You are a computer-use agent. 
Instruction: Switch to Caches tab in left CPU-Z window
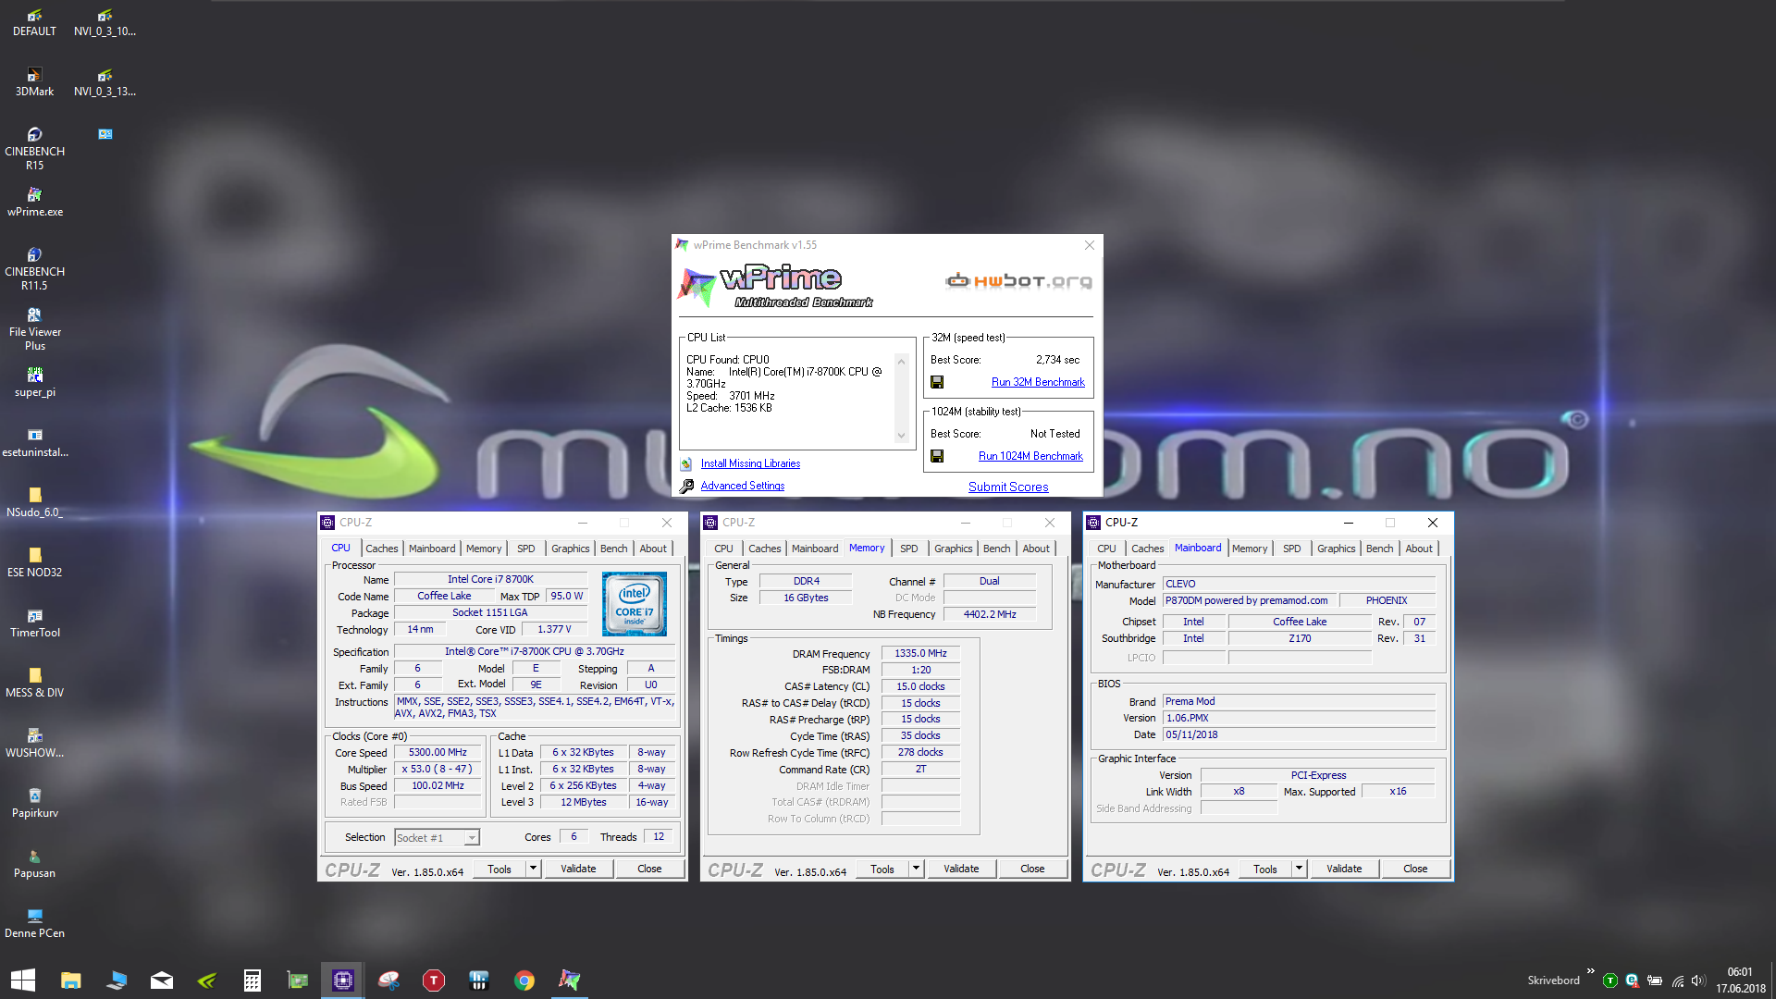pyautogui.click(x=381, y=549)
